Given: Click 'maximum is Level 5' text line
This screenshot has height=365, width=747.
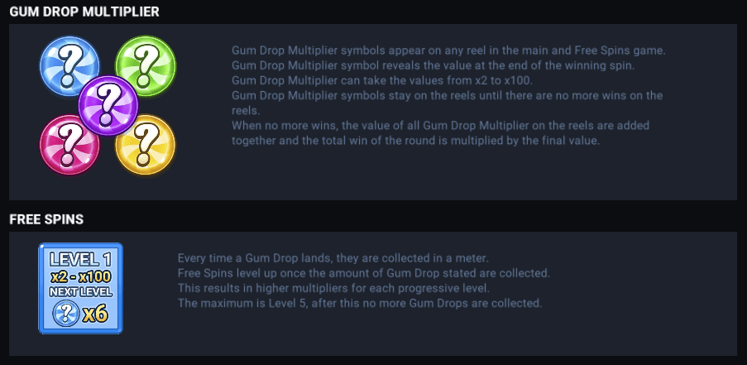Looking at the screenshot, I should pos(360,304).
